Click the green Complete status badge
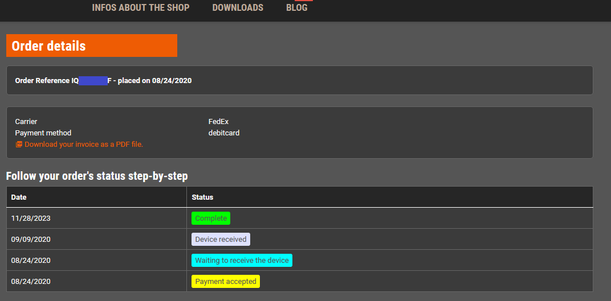This screenshot has height=301, width=611. pos(210,218)
